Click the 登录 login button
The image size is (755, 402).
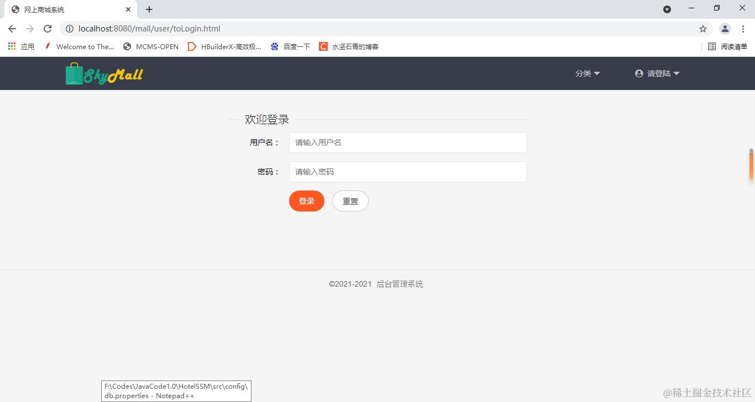[x=306, y=201]
